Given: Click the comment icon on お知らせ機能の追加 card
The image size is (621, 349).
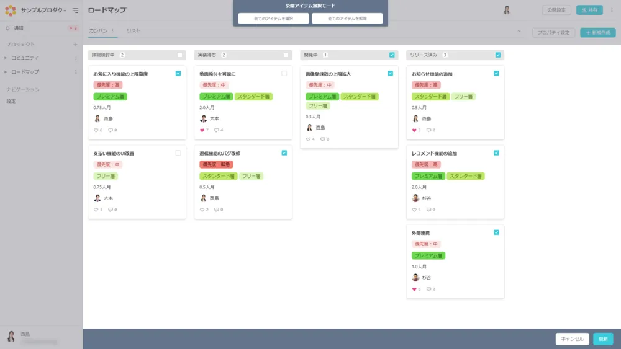Looking at the screenshot, I should [428, 130].
